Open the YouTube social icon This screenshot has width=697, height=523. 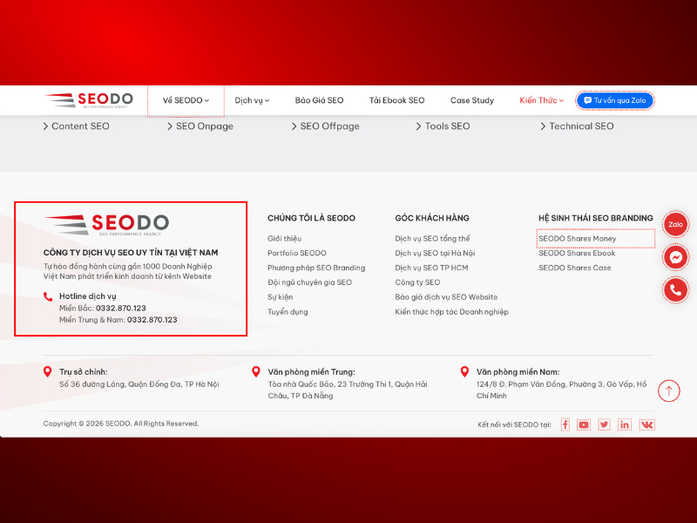584,425
